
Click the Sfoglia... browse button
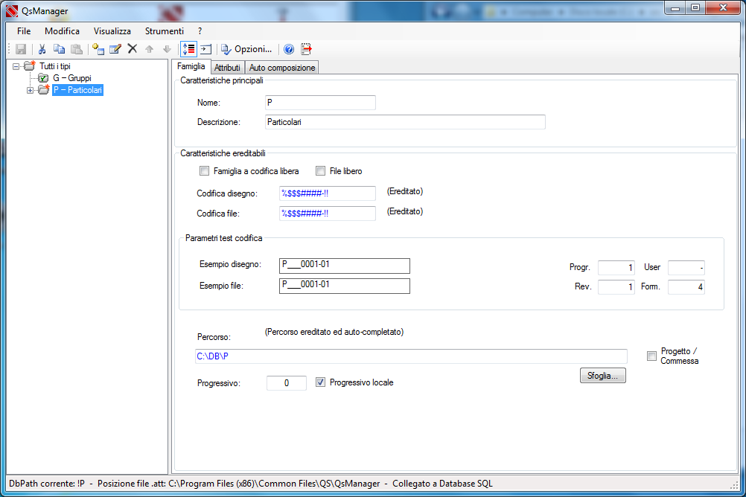(603, 376)
